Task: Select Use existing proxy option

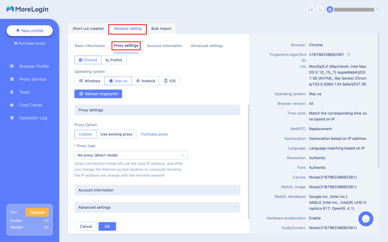Action: pyautogui.click(x=116, y=134)
